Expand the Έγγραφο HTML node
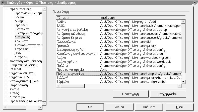The height and width of the screenshot is (112, 198). pos(6,77)
